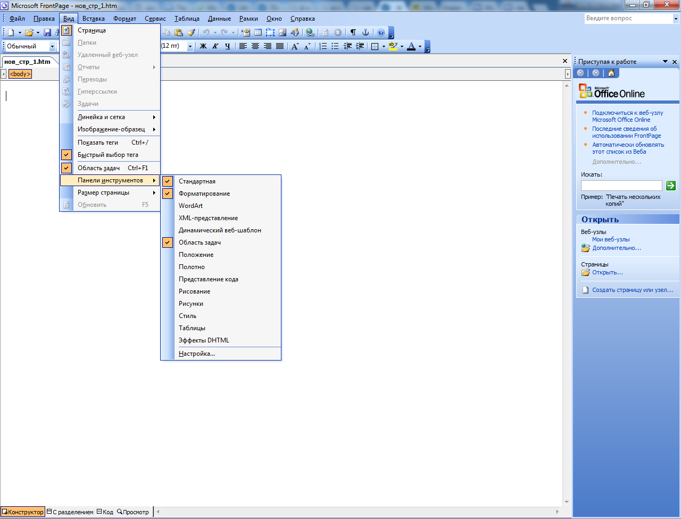Click the Bulleted list icon

[335, 46]
